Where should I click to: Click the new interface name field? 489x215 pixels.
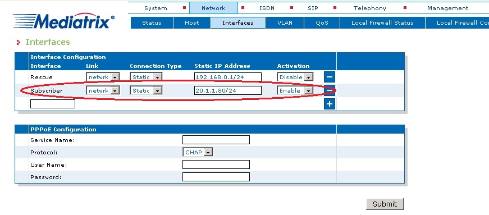(53, 104)
